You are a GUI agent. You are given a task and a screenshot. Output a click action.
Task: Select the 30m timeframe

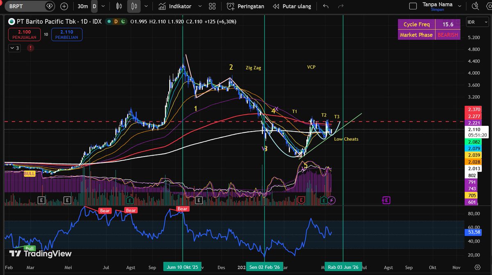tap(82, 6)
